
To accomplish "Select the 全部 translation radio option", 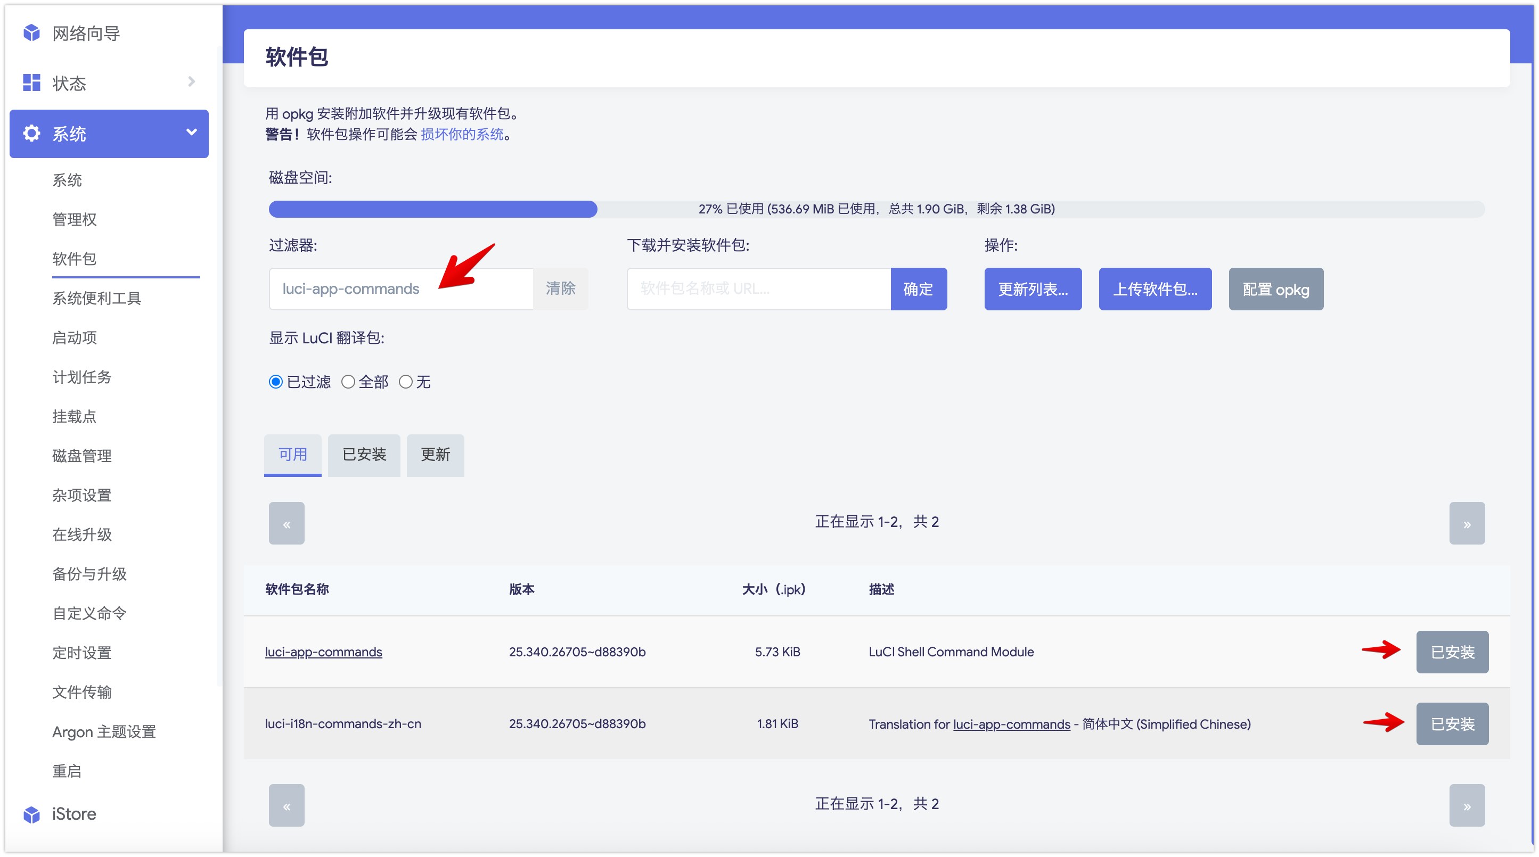I will (x=348, y=382).
